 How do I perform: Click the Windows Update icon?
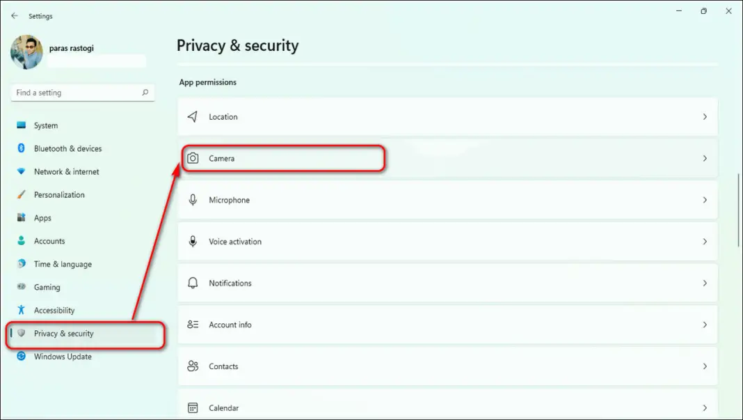(22, 357)
